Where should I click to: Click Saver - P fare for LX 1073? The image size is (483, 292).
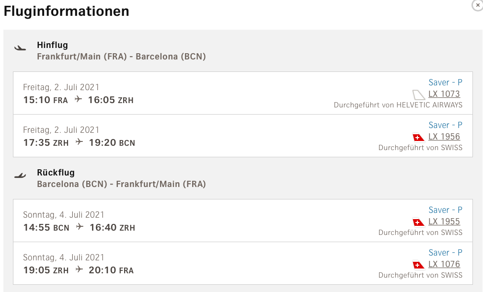point(445,82)
